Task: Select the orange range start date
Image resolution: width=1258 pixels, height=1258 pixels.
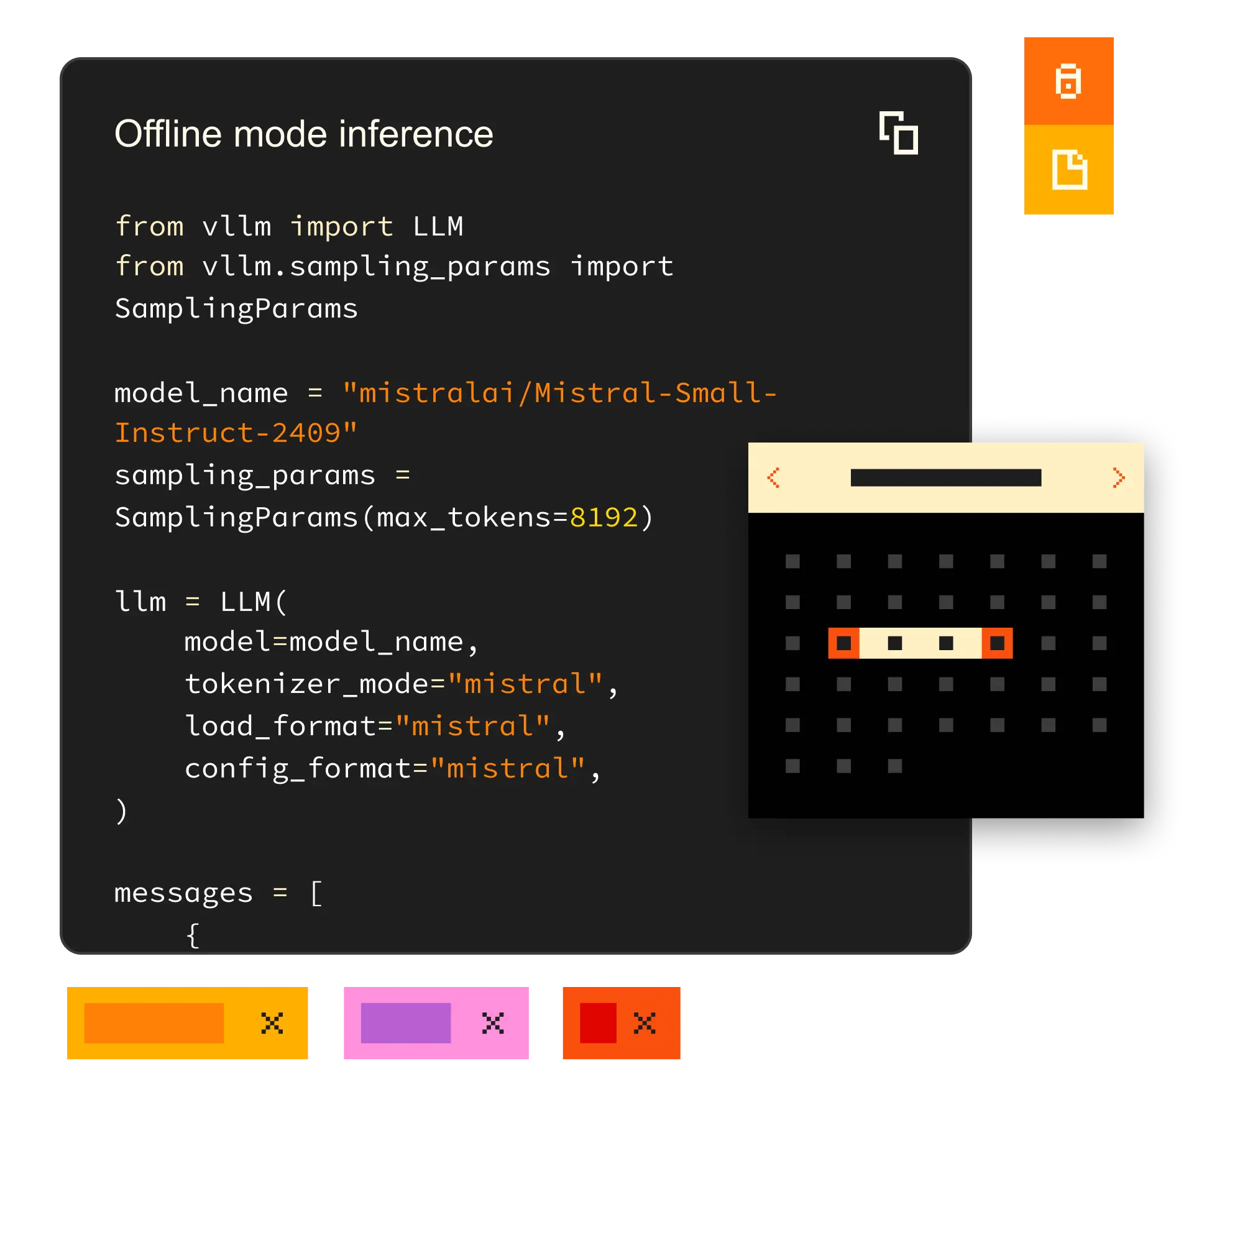Action: pos(843,643)
